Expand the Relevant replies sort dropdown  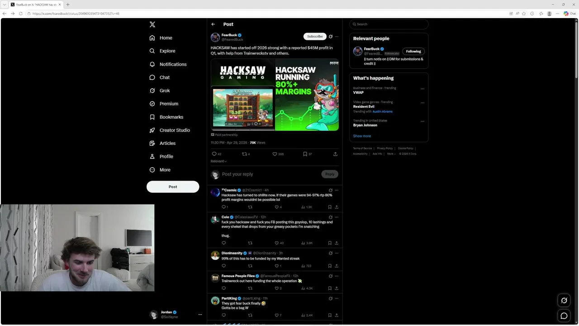pyautogui.click(x=218, y=161)
